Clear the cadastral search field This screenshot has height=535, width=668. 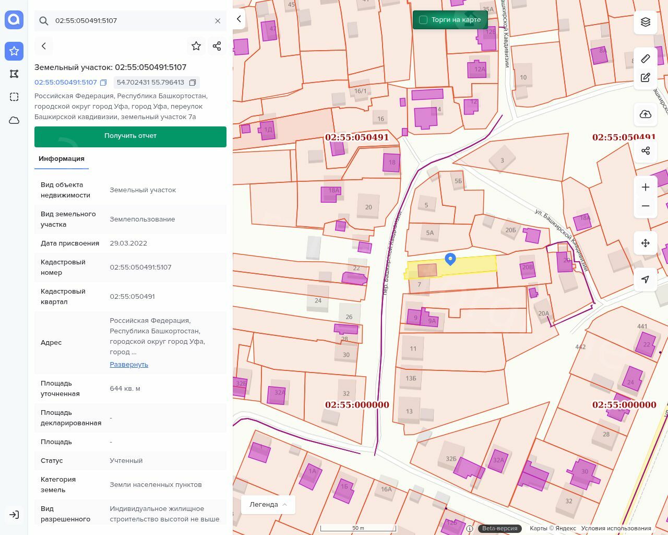(218, 21)
